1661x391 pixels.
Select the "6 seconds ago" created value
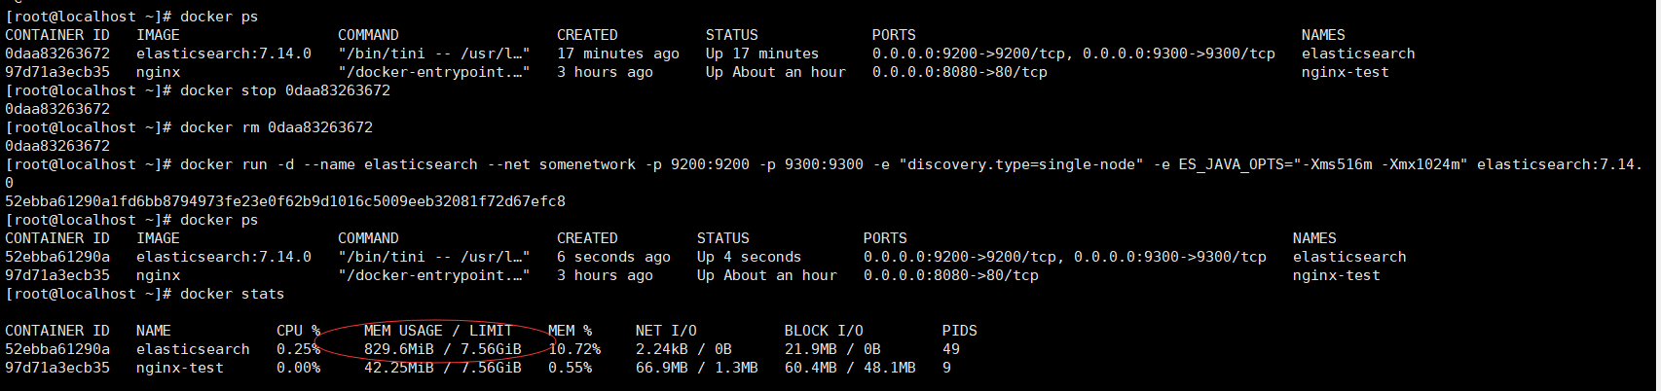[613, 257]
